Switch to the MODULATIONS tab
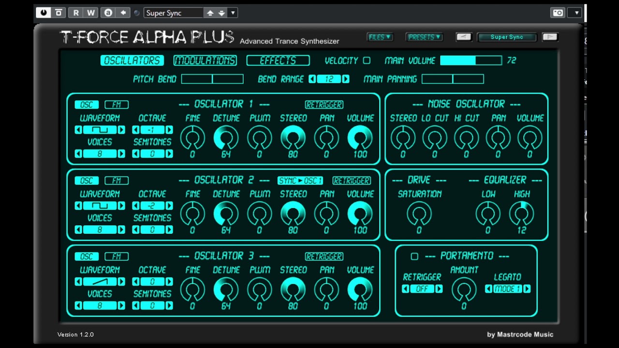 point(205,60)
